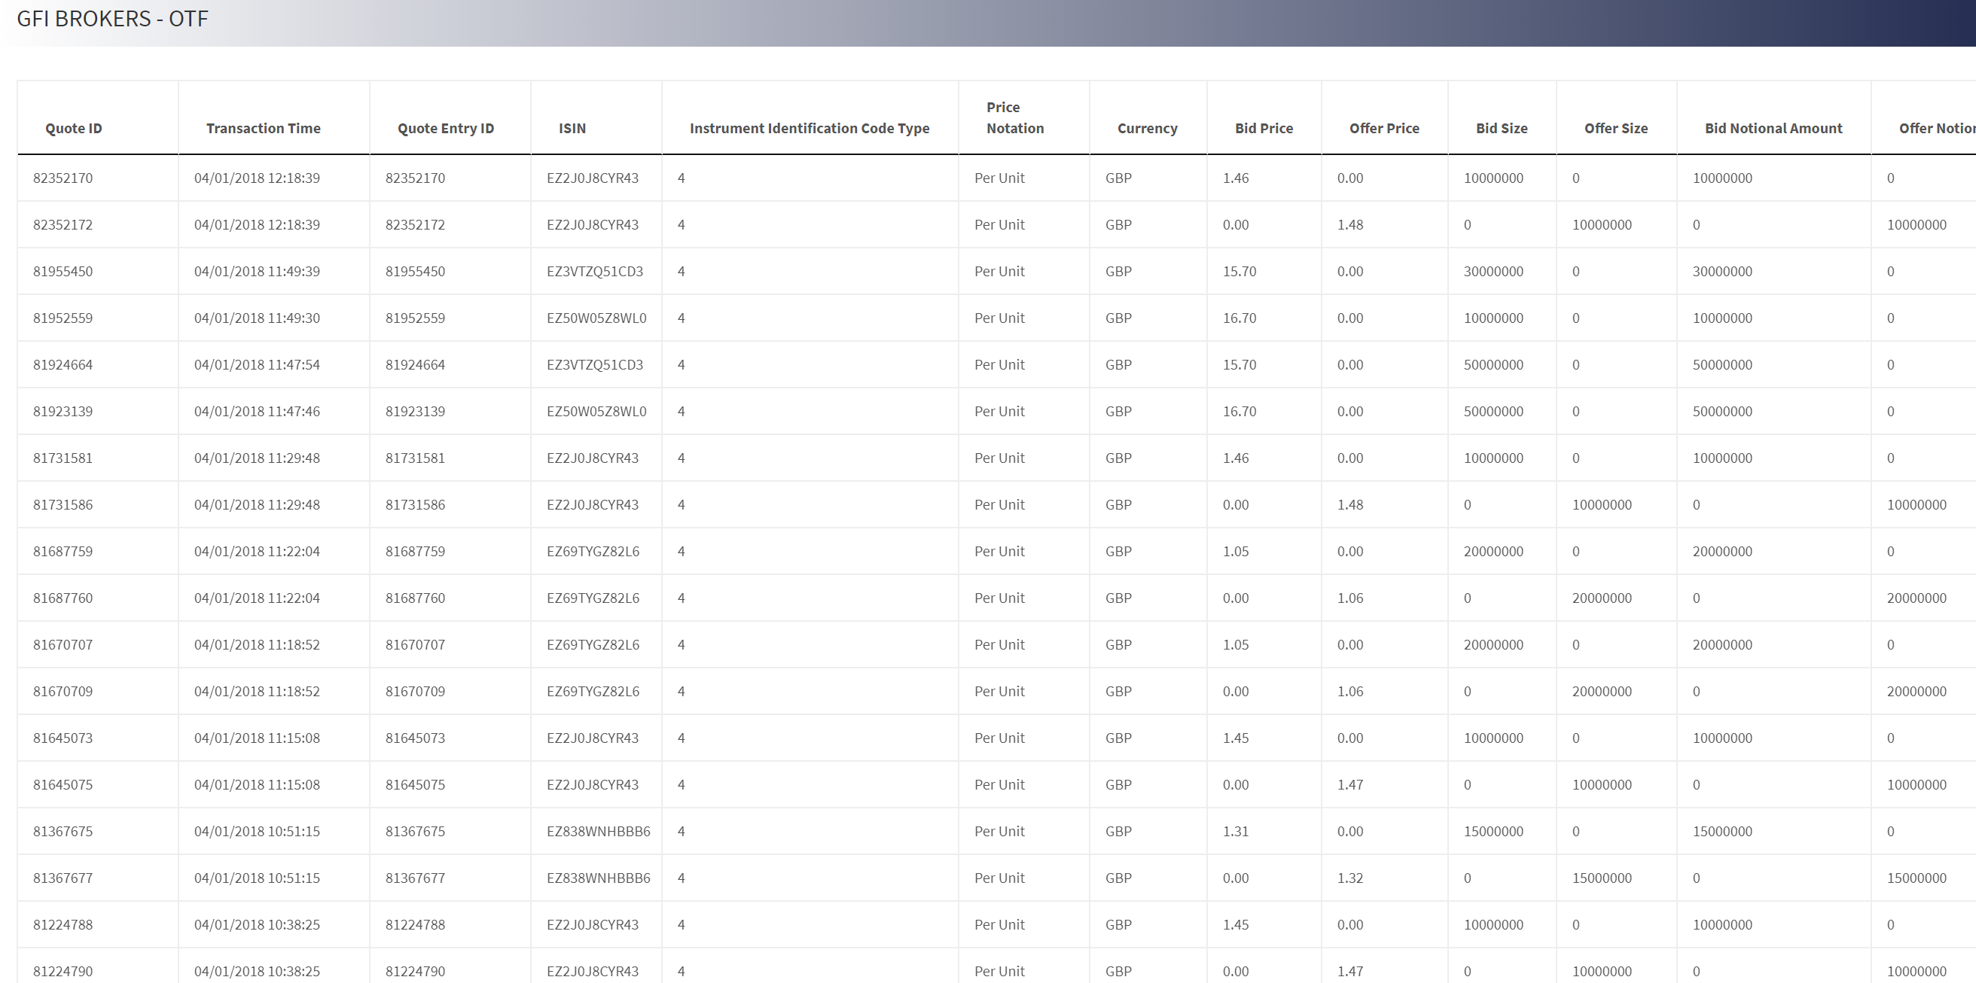Click Per Unit in row 81731581
Viewport: 1976px width, 983px height.
(x=999, y=458)
